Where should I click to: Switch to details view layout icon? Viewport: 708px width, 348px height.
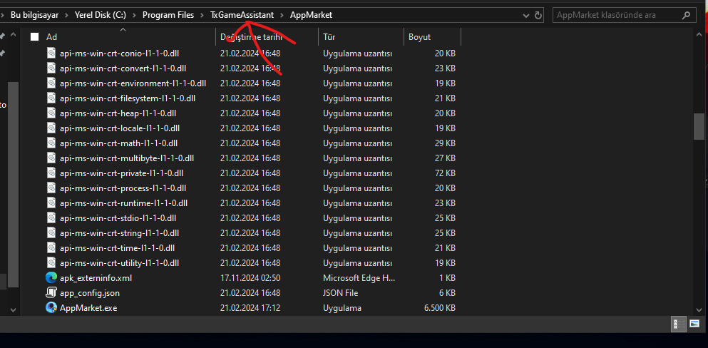coord(677,324)
